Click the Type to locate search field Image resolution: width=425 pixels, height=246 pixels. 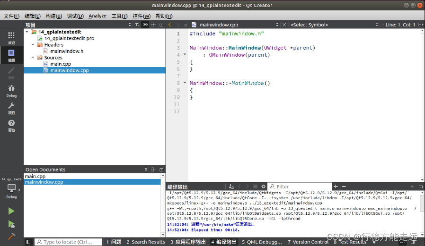(x=68, y=242)
